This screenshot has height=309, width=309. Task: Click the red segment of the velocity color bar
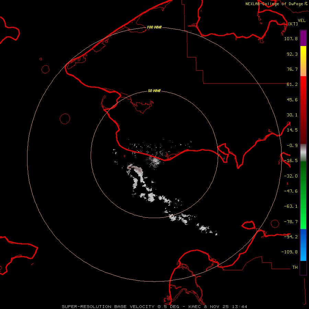[303, 110]
